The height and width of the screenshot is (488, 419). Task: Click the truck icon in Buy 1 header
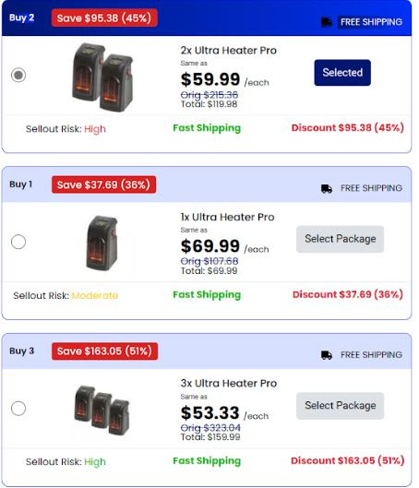point(326,188)
